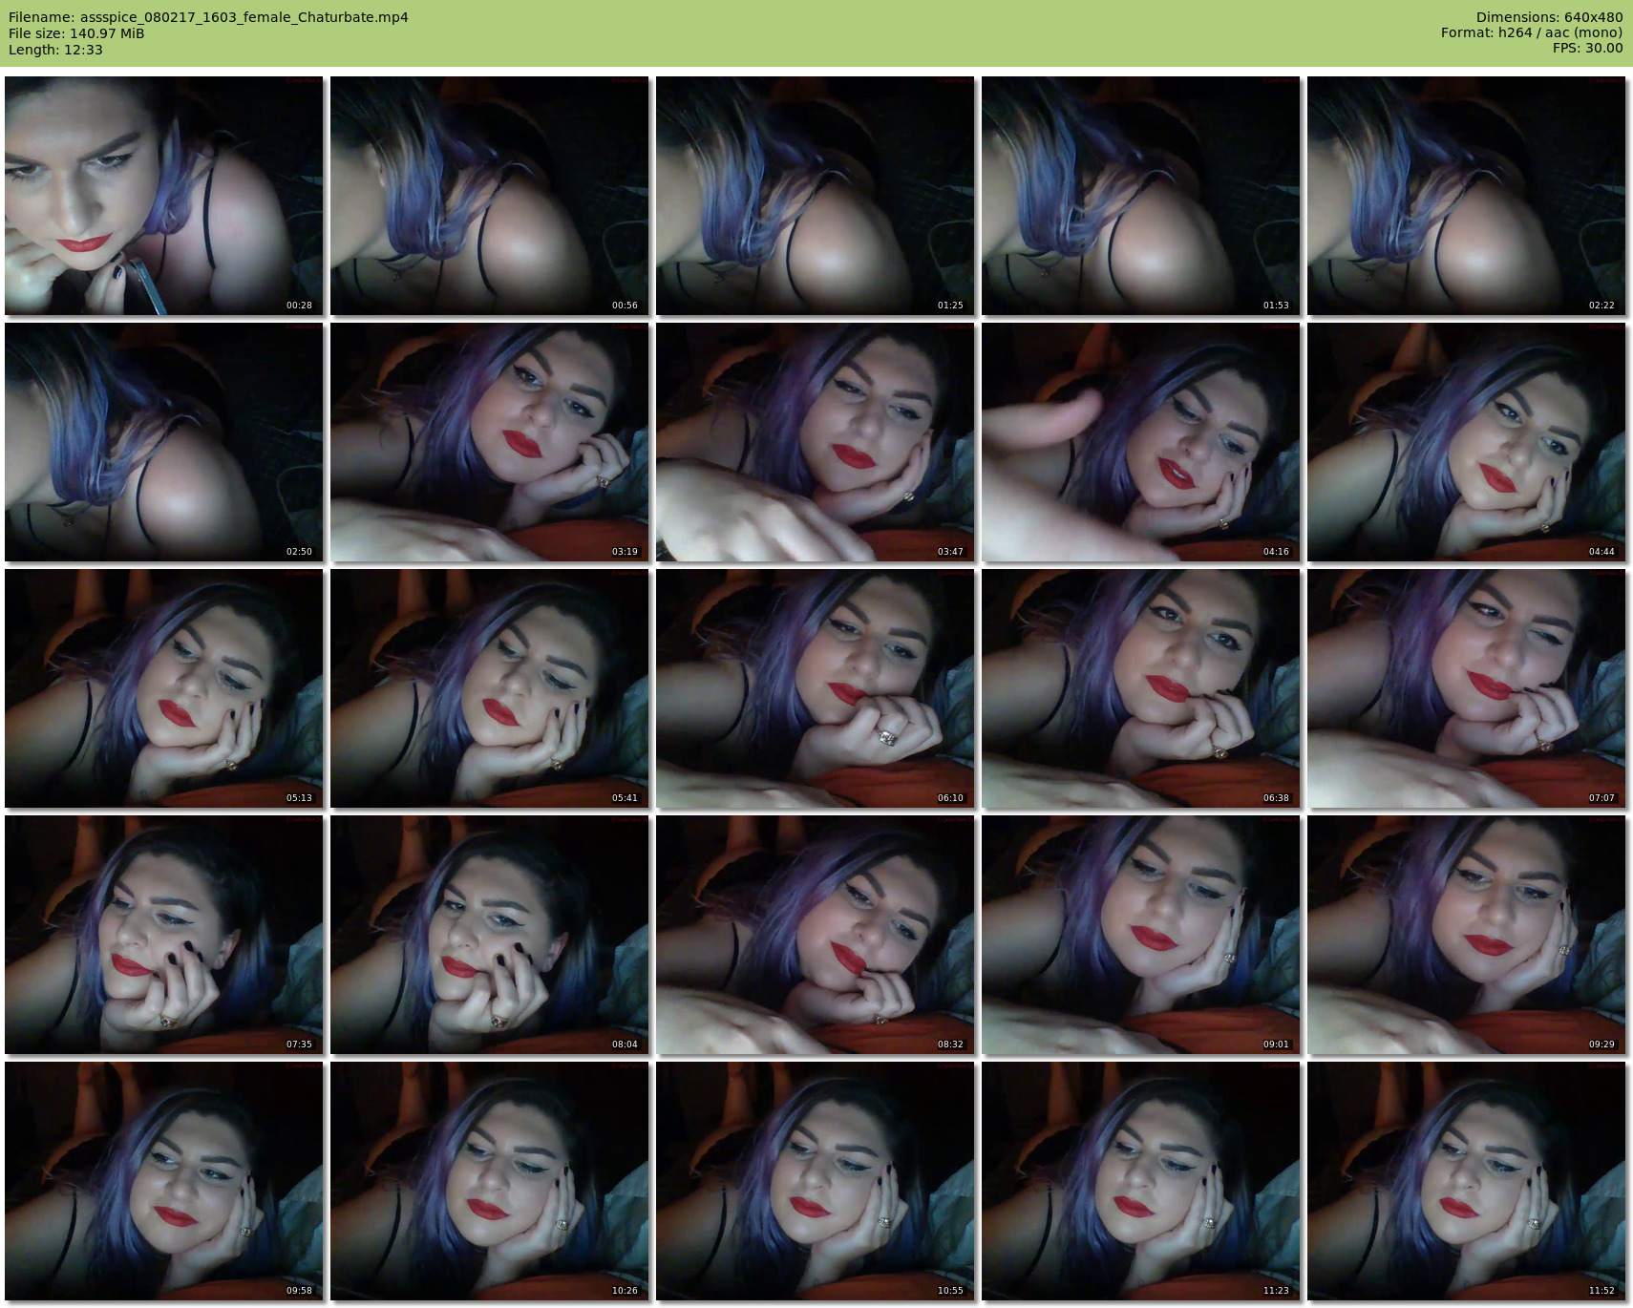Click the thumbnail timestamped 00:28
This screenshot has width=1633, height=1308.
[x=163, y=196]
